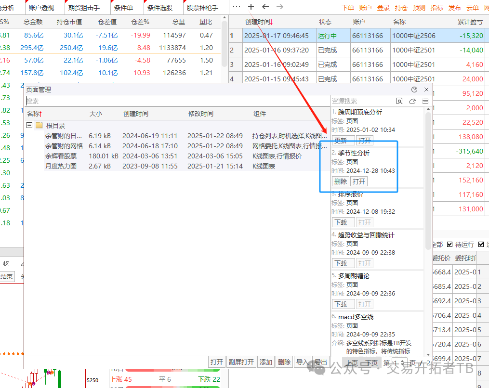Viewport: 489px width, 388px height.
Task: Switch to 条件单 tab
Action: coord(123,8)
